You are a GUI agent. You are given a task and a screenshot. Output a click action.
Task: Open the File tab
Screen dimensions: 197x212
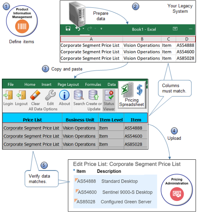pos(11,85)
